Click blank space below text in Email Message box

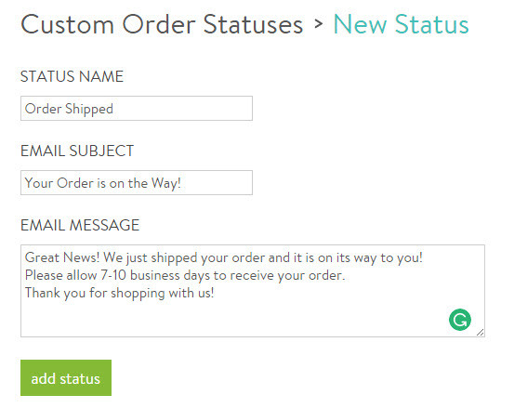point(230,318)
